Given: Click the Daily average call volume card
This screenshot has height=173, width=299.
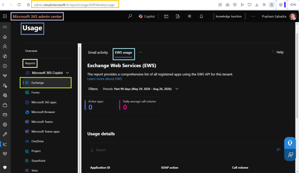Looking at the screenshot, I should 139,105.
